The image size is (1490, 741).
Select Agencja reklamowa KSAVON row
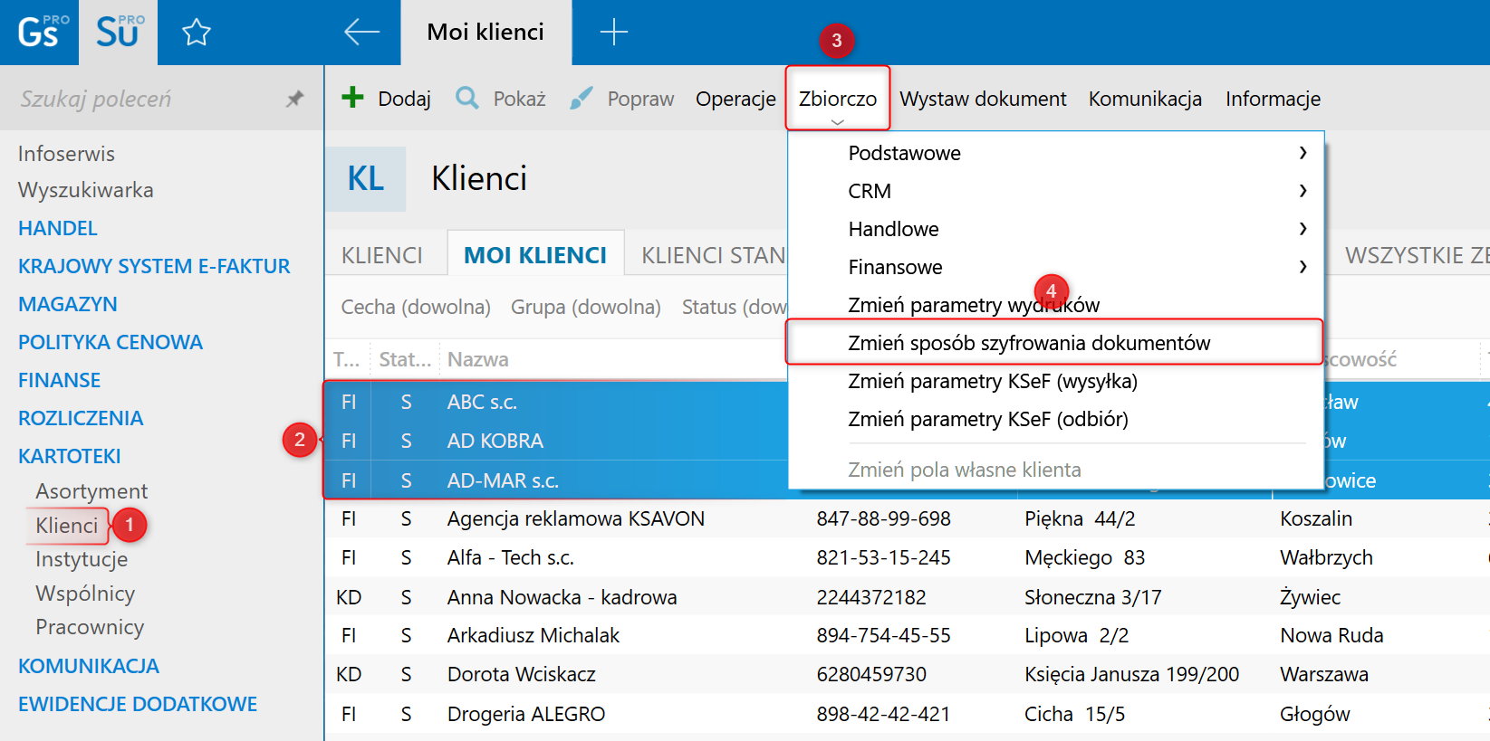click(908, 518)
